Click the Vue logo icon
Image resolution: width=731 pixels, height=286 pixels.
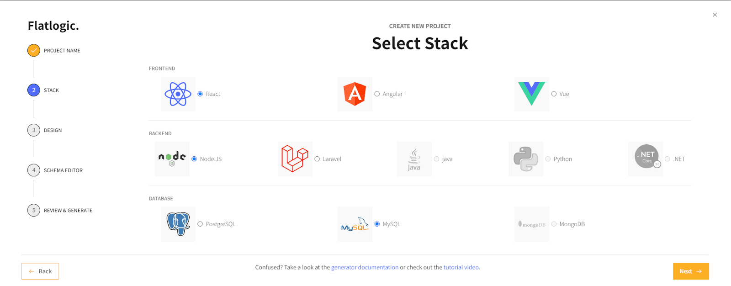531,94
